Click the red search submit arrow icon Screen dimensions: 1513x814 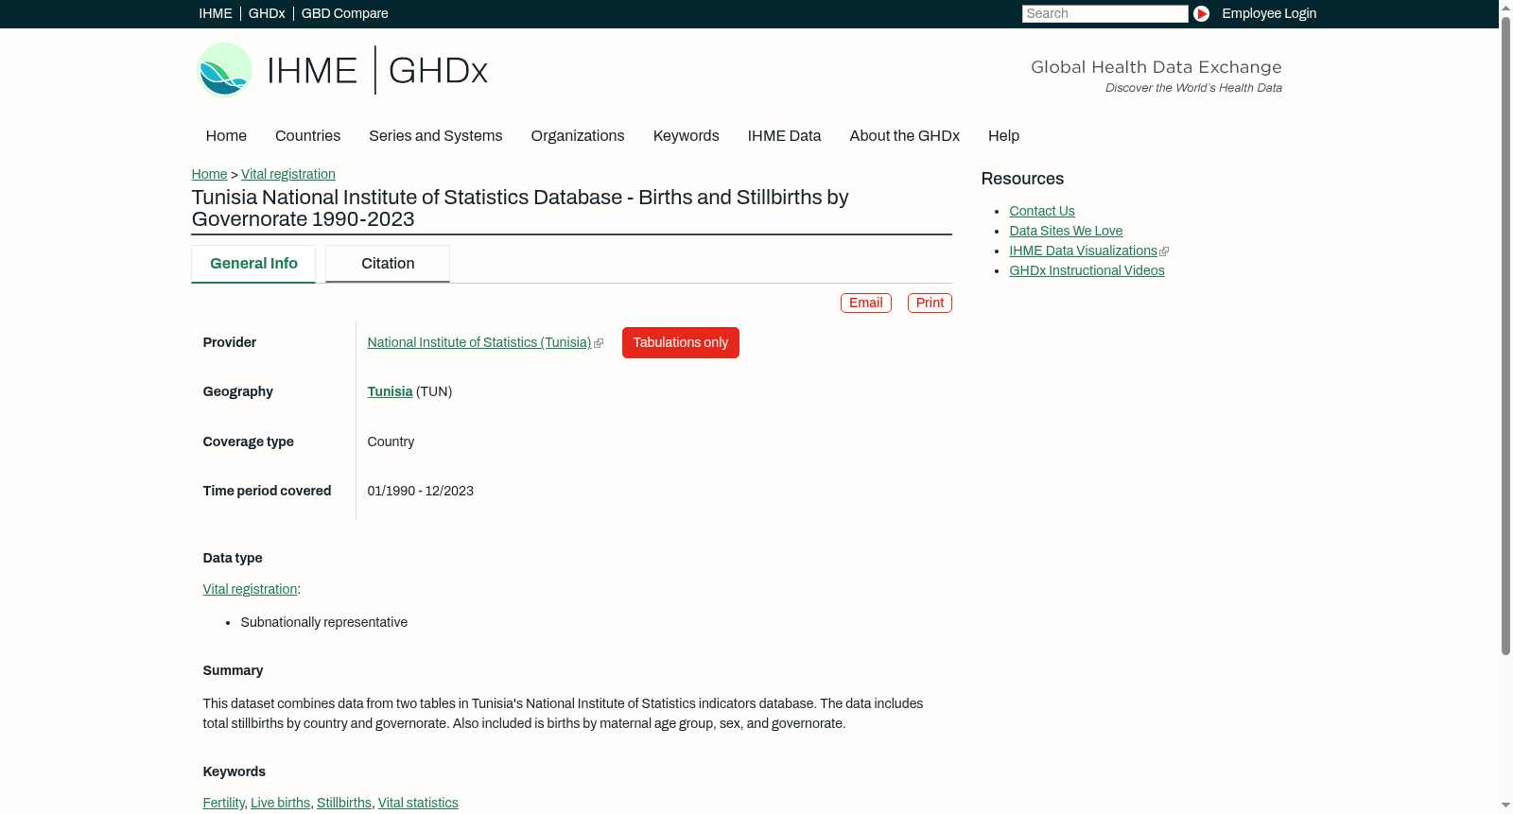point(1201,13)
